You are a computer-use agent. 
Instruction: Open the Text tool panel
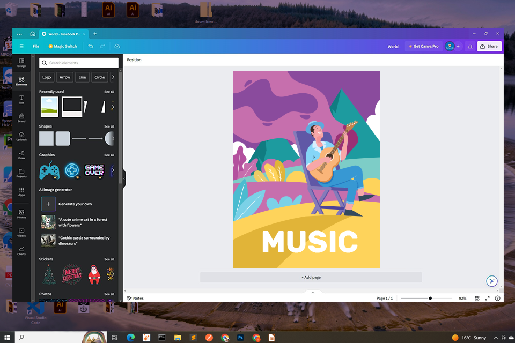point(21,100)
